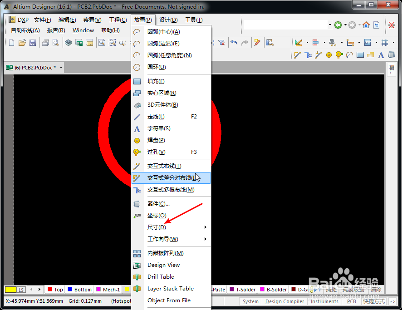Choose Layer Stack Table menu entry
Viewport: 402px width, 310px height.
(x=171, y=289)
